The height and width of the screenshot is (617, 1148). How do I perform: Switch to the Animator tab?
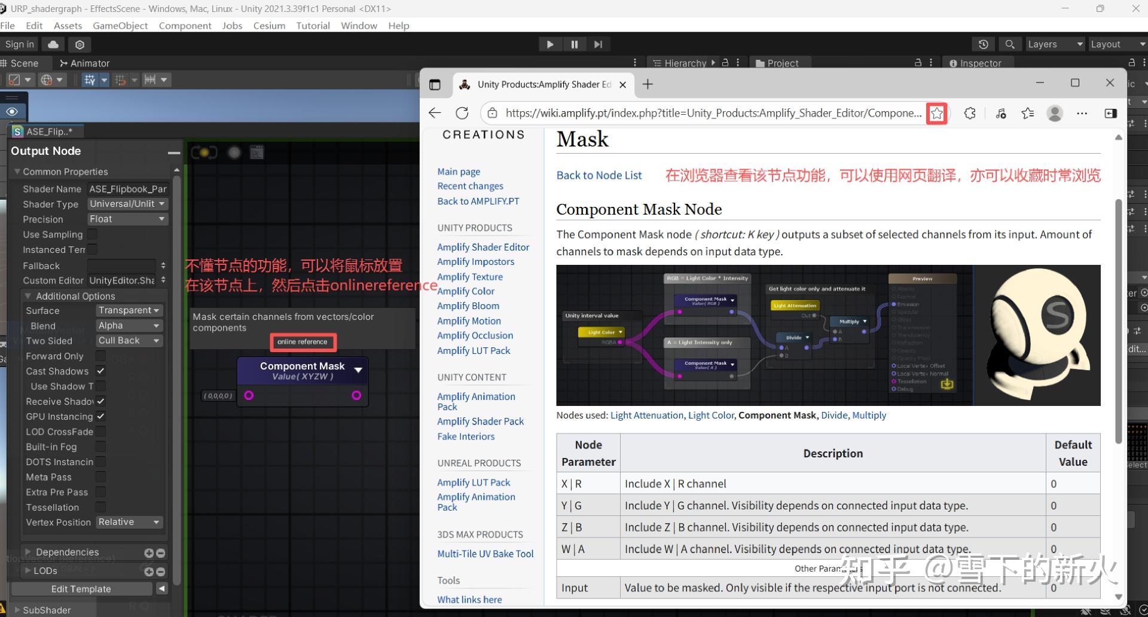click(84, 63)
